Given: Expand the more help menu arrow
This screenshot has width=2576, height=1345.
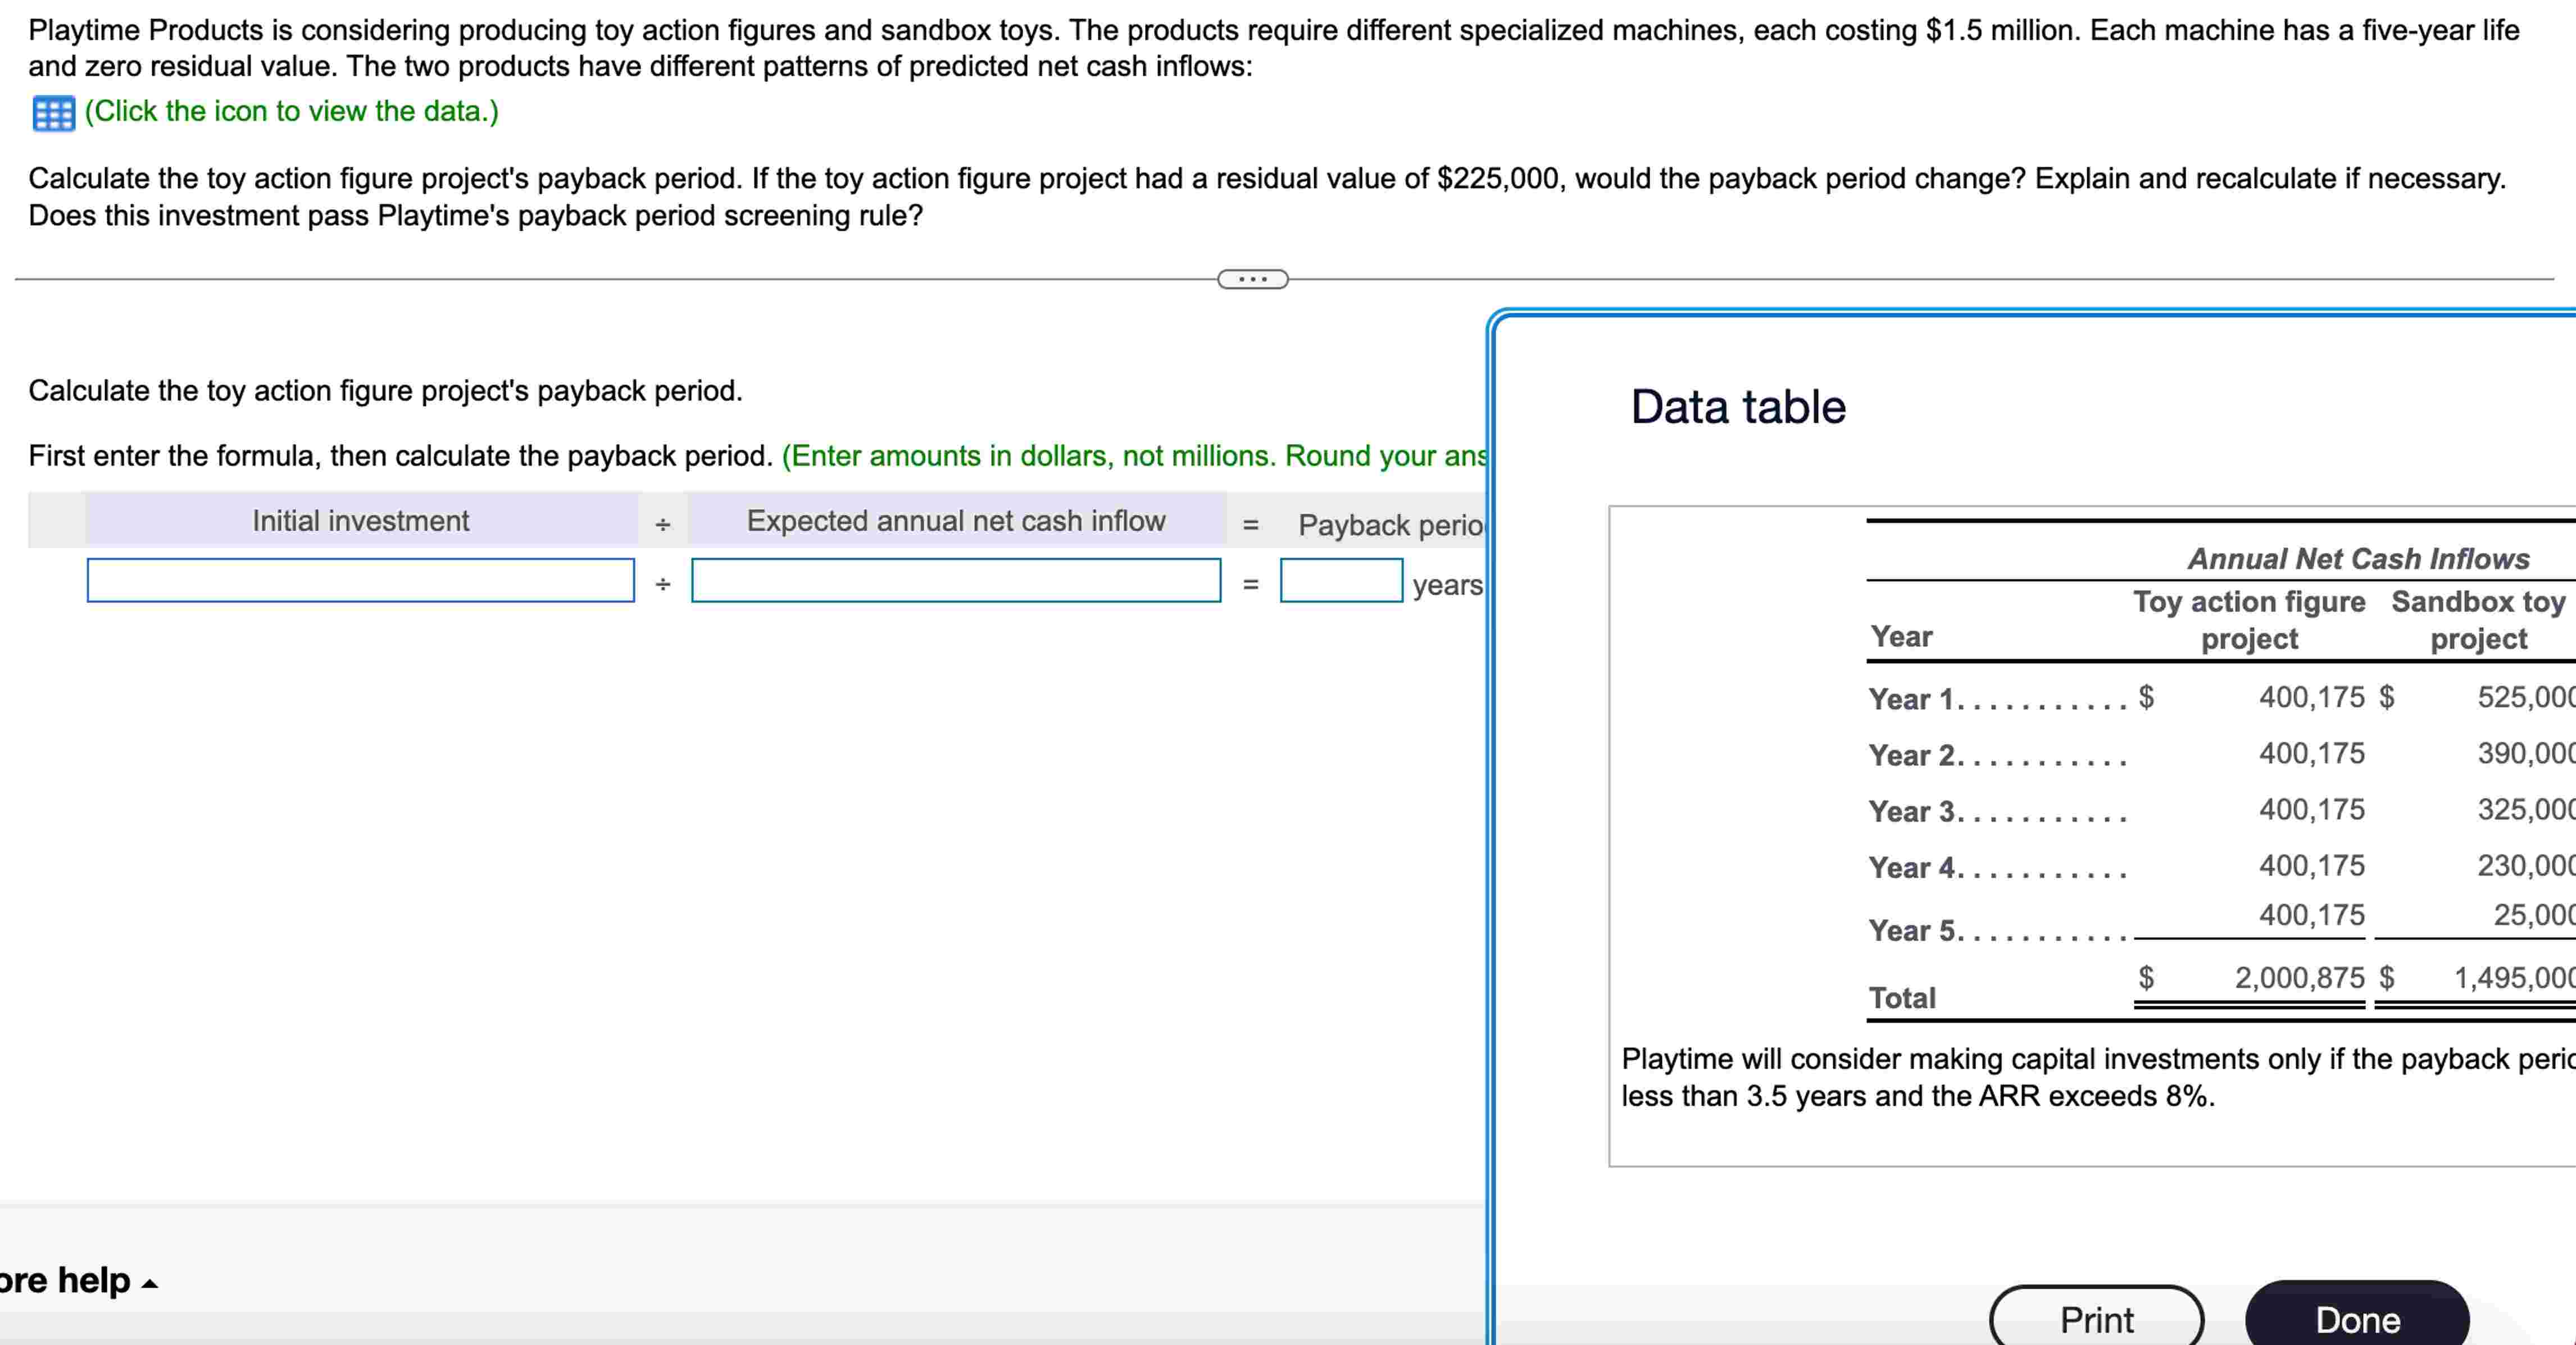Looking at the screenshot, I should click(x=149, y=1284).
